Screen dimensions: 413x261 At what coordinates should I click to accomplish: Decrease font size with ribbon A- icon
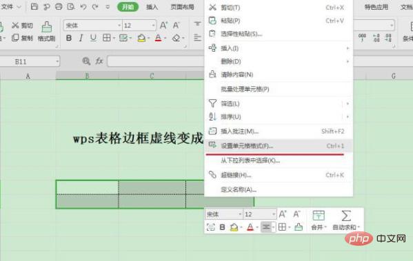click(177, 25)
